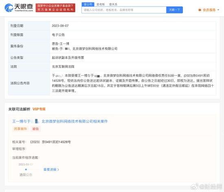
Task: Switch to the 查关系 search tab
Action: (113, 4)
